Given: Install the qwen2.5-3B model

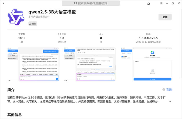Looking at the screenshot, I should [165, 17].
